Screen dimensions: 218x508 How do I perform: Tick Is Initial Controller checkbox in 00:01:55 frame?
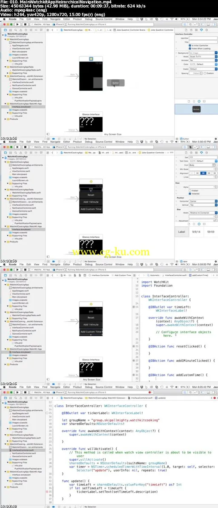point(190,45)
